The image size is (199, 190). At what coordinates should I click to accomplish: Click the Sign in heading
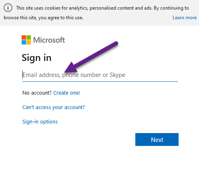pos(36,58)
